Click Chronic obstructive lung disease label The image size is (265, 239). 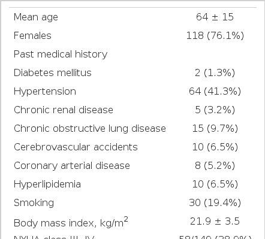90,129
